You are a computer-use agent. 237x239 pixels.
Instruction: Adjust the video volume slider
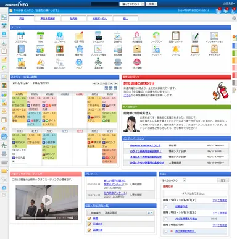coord(70,217)
